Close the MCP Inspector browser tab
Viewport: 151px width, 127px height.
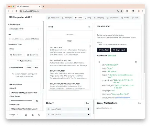[40, 6]
